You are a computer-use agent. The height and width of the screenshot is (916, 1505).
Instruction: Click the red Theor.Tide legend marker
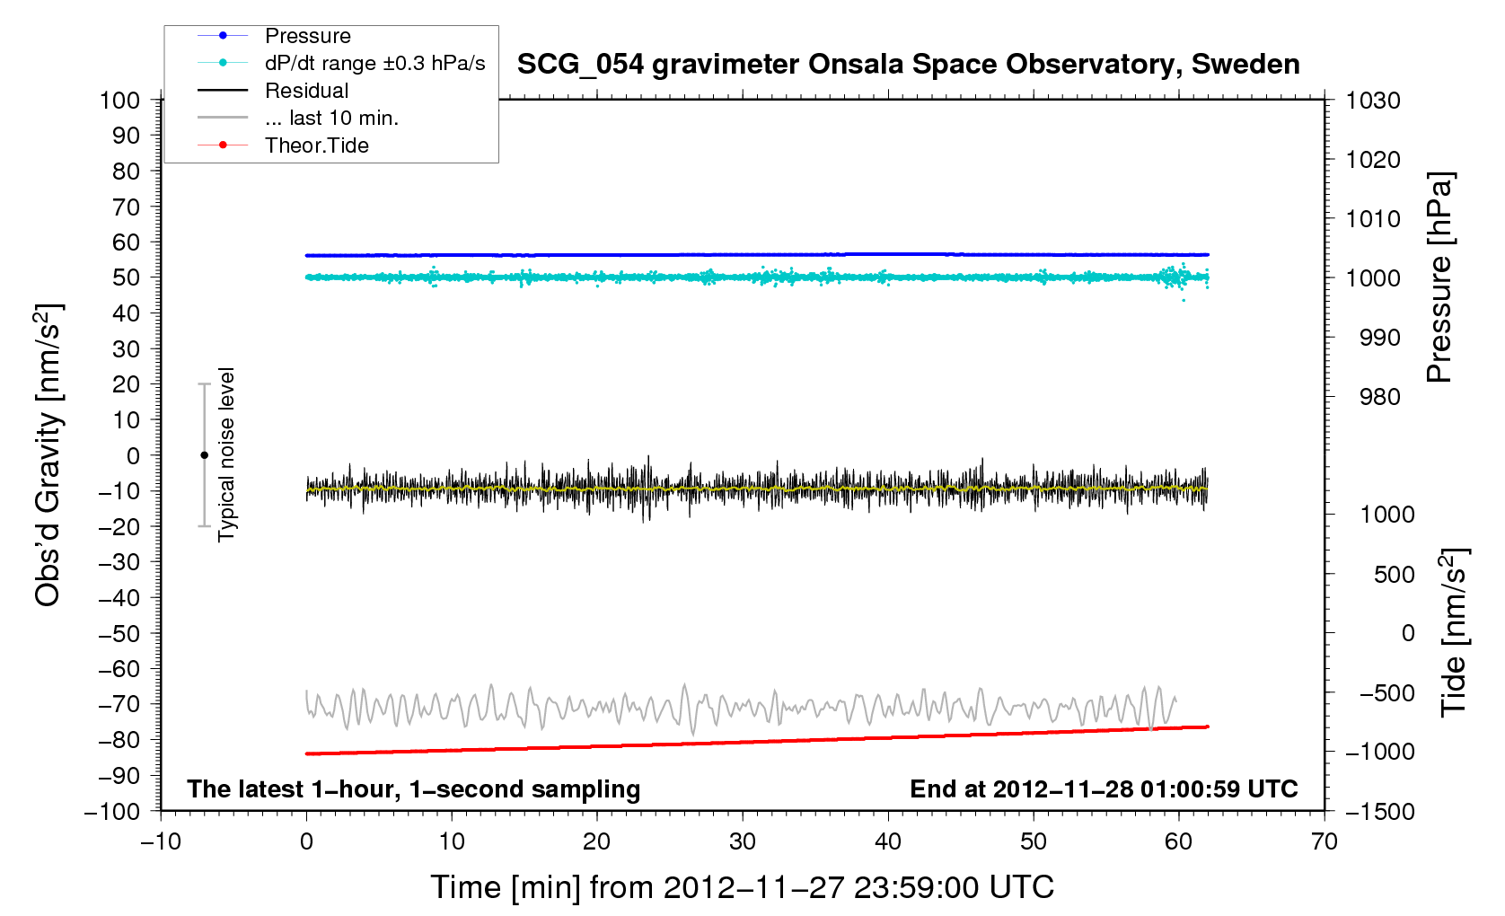tap(223, 145)
